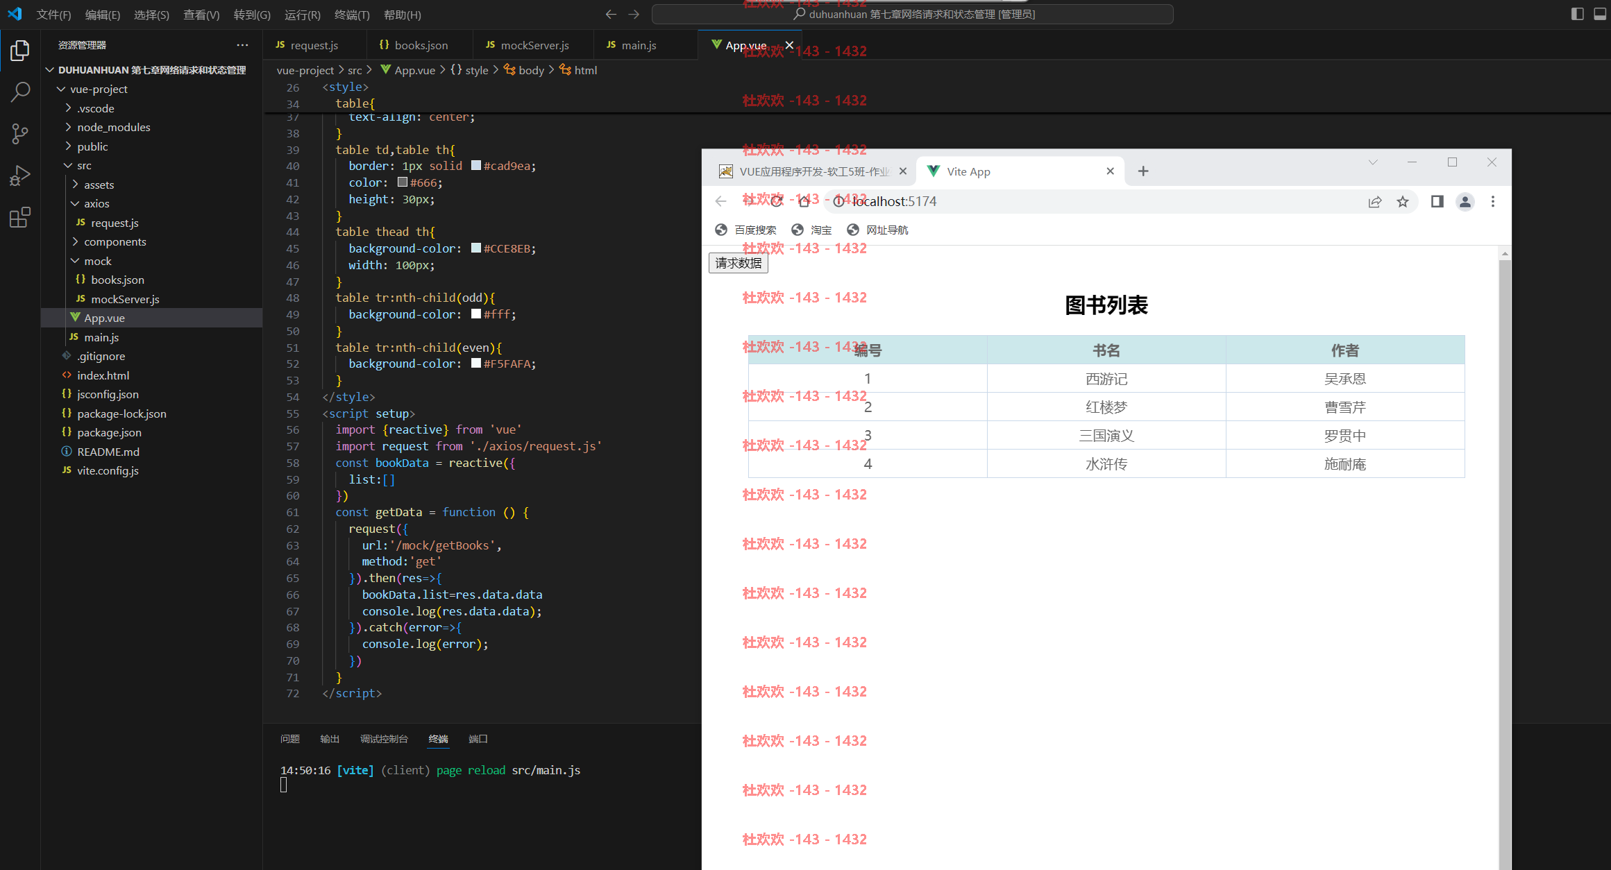Screen dimensions: 1611x870
Task: Toggle primary sidebar layout icon
Action: 1577,14
